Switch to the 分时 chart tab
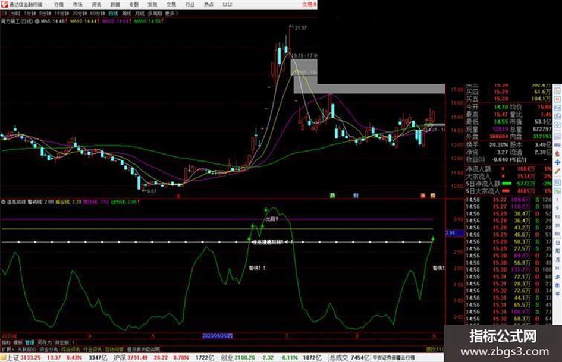This screenshot has height=362, width=562. (15, 13)
